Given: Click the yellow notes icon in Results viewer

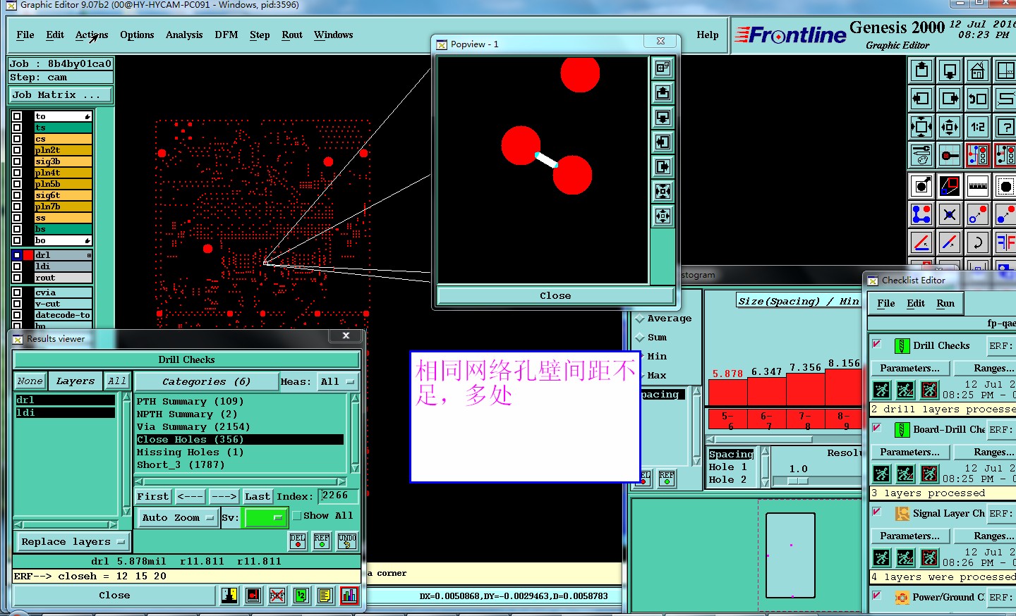Looking at the screenshot, I should [325, 596].
